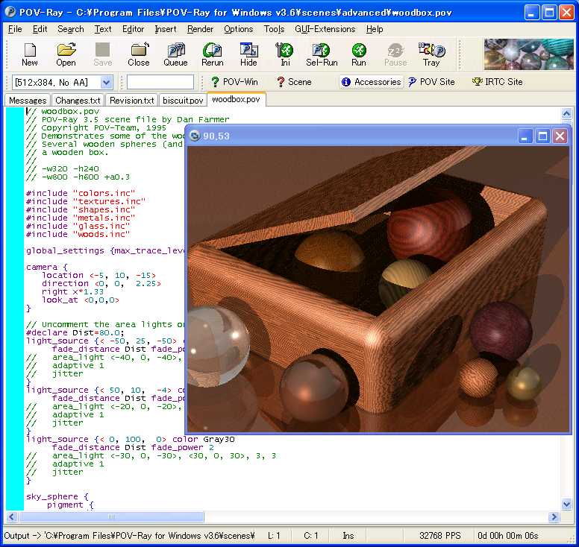Switch to the biscuit.pov tab
Viewport: 579px width, 547px height.
[183, 101]
